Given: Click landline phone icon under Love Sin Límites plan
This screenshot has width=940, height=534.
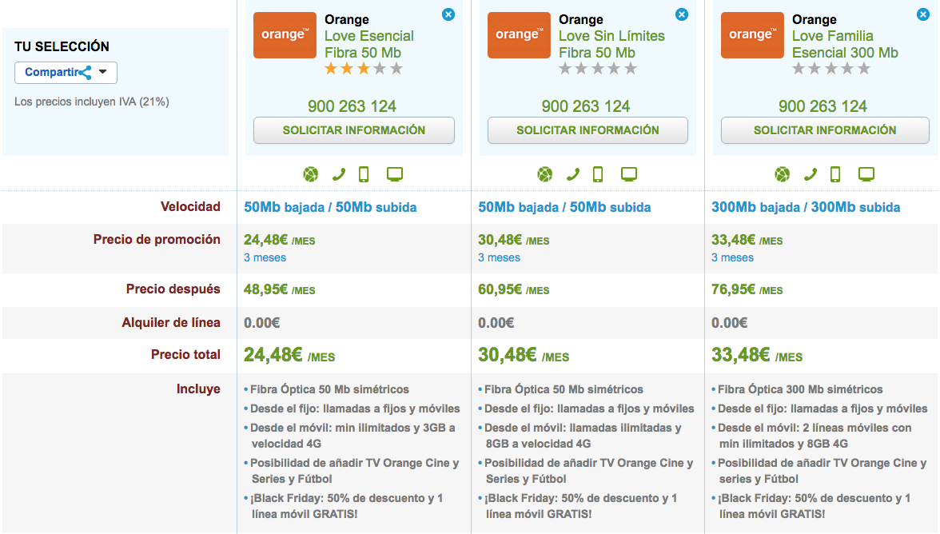Looking at the screenshot, I should pos(573,174).
